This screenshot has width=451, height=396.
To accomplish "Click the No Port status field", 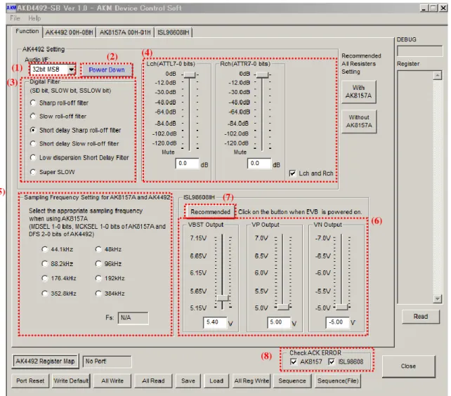I will point(107,362).
